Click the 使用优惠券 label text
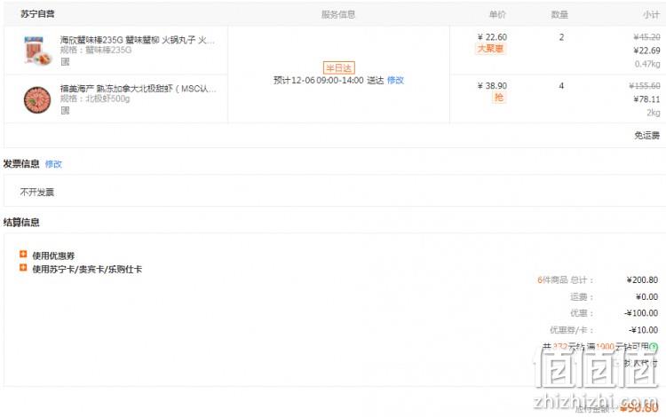This screenshot has height=417, width=666. [53, 256]
